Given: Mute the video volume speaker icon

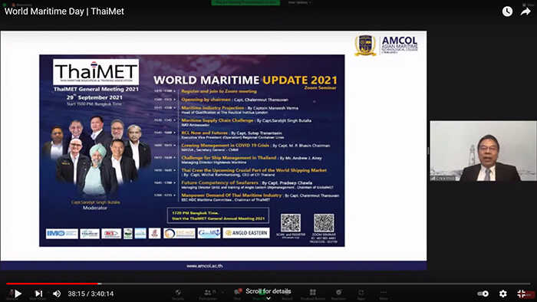Looking at the screenshot, I should click(57, 294).
